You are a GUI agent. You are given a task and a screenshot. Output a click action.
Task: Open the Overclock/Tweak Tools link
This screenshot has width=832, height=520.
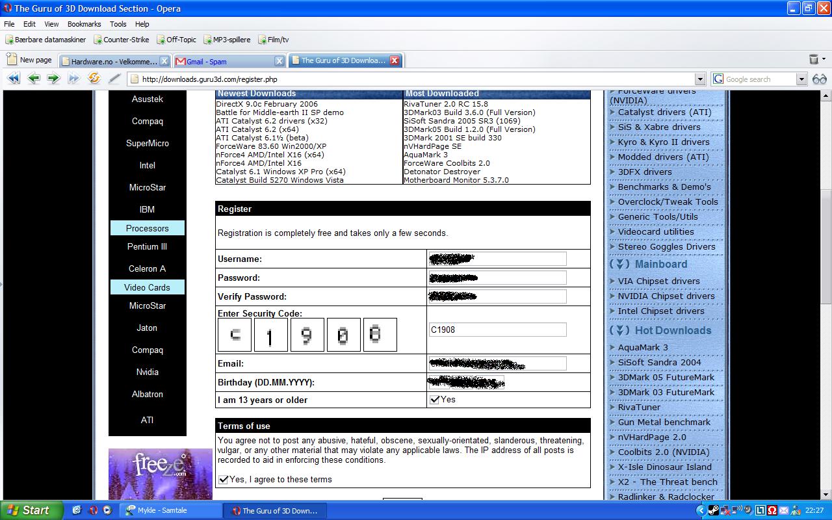(668, 202)
